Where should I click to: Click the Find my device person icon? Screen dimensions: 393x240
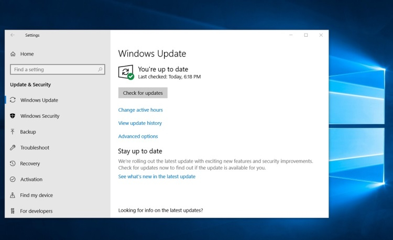point(13,195)
